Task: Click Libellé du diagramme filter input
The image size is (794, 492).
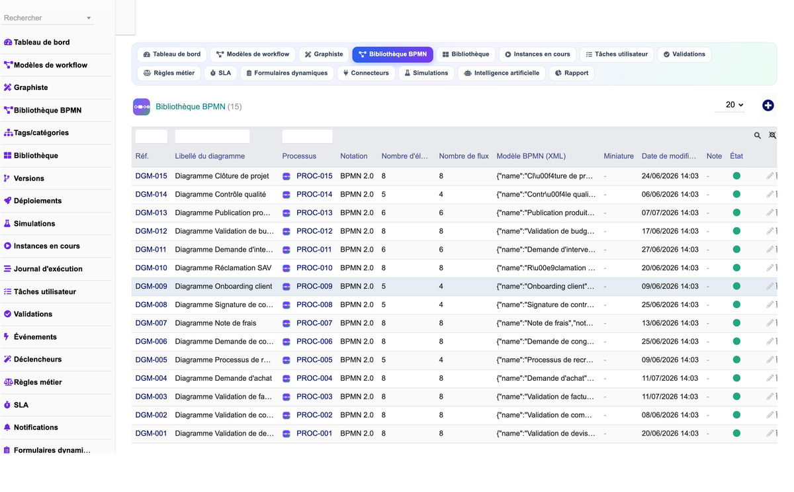Action: [212, 136]
